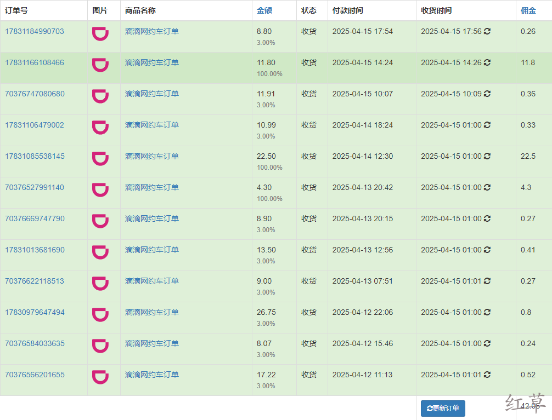This screenshot has height=420, width=552.
Task: Open order number 17831106479002
Action: 35,125
